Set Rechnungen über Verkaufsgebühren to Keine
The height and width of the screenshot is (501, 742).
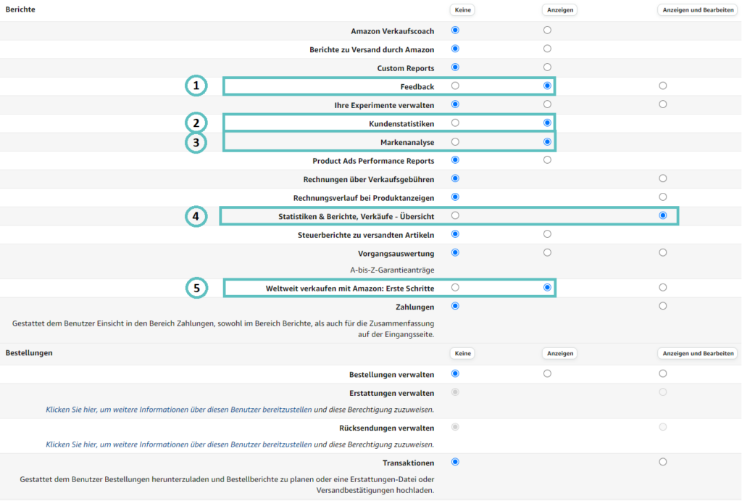coord(455,178)
